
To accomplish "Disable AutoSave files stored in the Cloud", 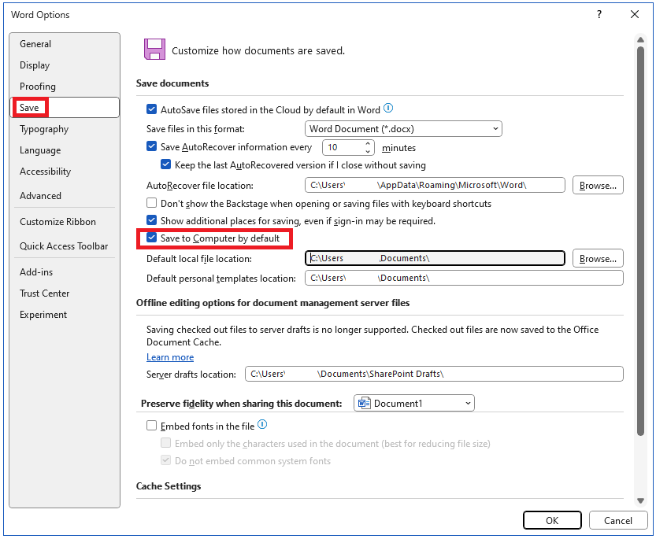I will [x=151, y=109].
